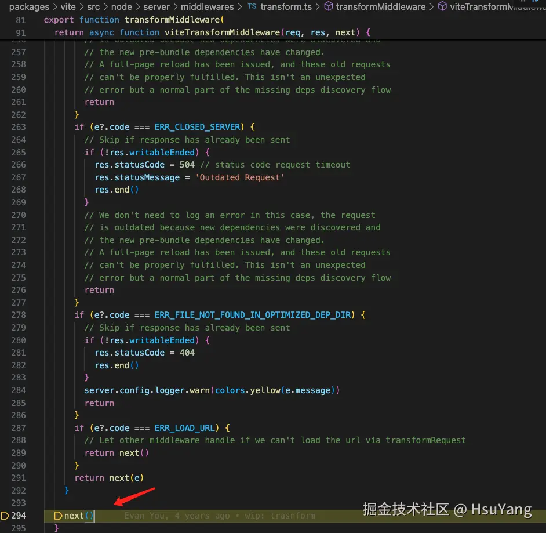The height and width of the screenshot is (533, 546).
Task: Click sticky line 81 export function transformMiddleware
Action: point(134,20)
